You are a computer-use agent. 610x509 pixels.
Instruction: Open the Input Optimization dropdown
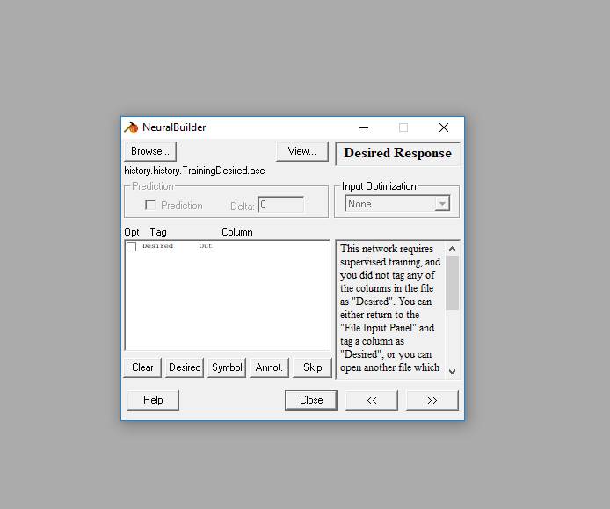click(x=397, y=204)
